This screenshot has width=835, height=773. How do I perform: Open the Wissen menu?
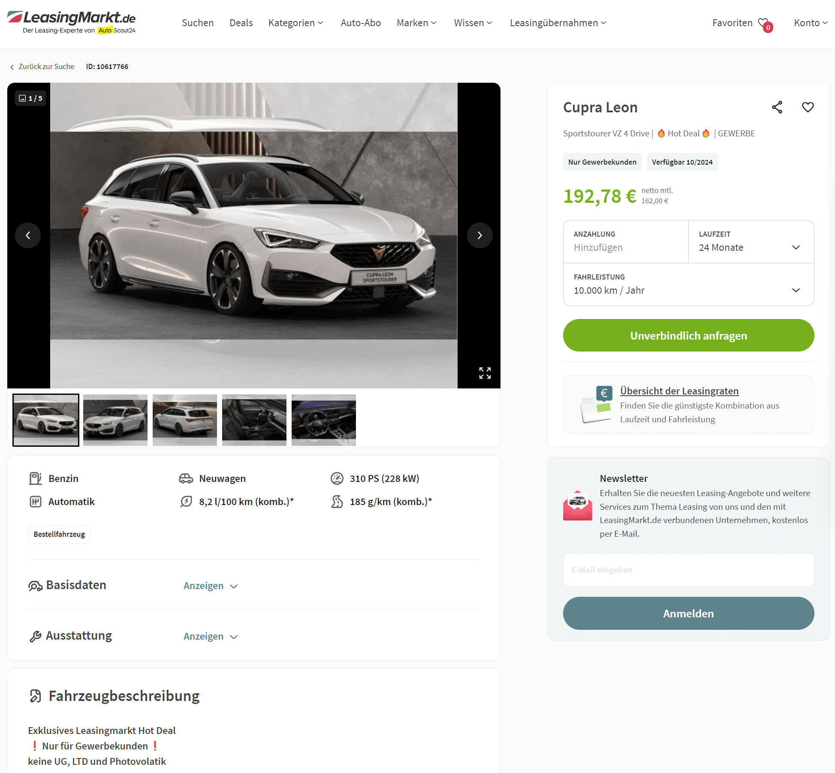pos(473,23)
